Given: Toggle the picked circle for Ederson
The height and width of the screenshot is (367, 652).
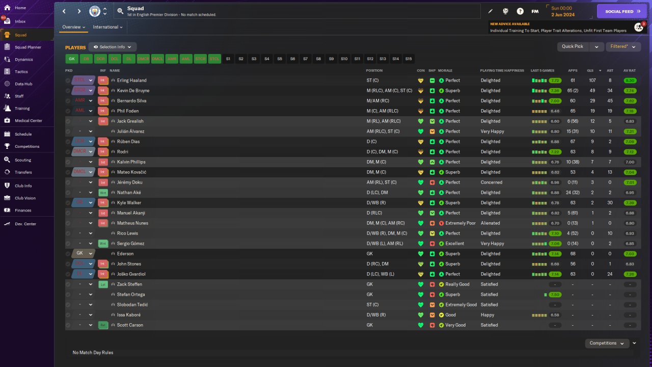Looking at the screenshot, I should (68, 254).
